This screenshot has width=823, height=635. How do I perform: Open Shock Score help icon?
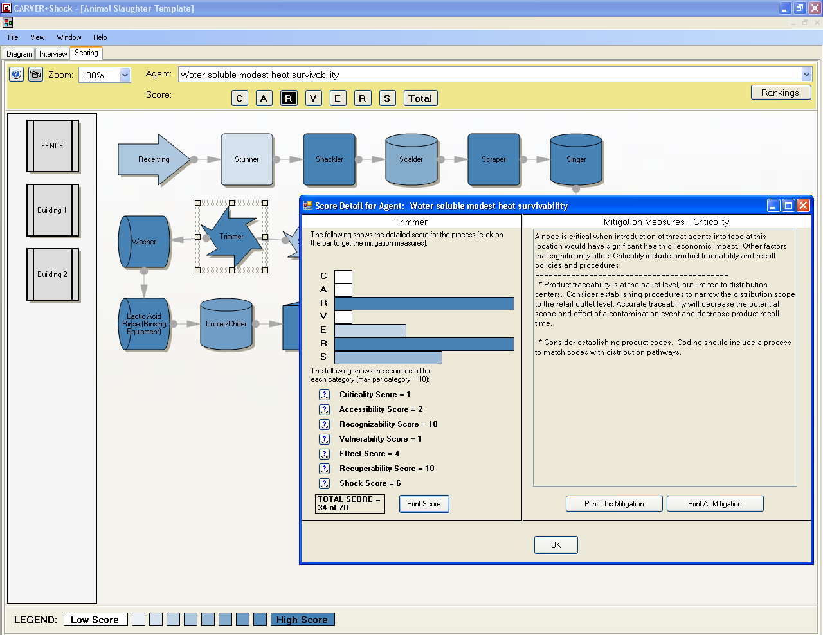coord(325,483)
